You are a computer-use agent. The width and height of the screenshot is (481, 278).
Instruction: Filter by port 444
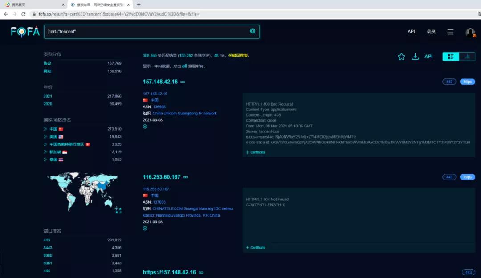[47, 270]
